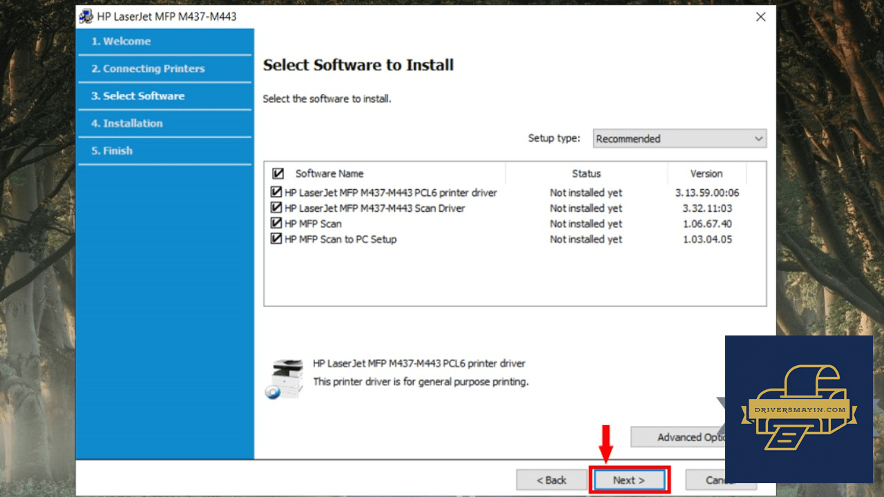Open the Setup type dropdown
Viewport: 884px width, 497px height.
[680, 139]
